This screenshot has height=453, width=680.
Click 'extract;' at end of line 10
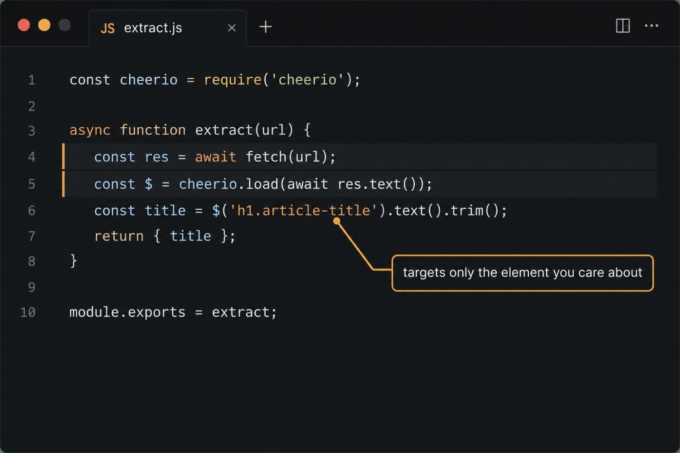pyautogui.click(x=244, y=312)
